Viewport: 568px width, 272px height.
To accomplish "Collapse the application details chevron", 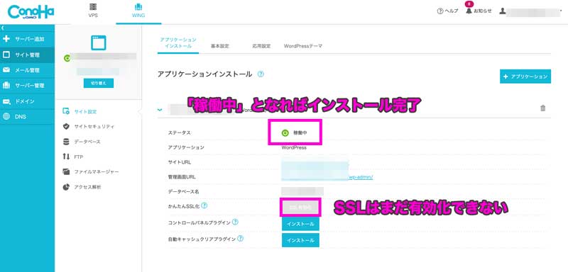I will 160,110.
